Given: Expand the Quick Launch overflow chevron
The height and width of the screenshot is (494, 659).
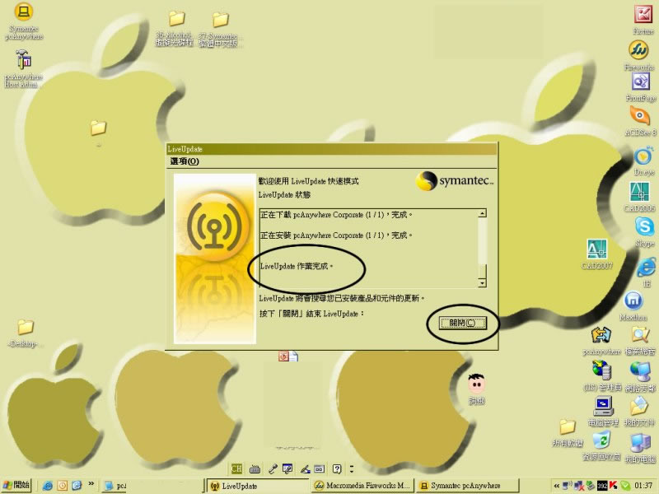Looking at the screenshot, I should tap(91, 484).
